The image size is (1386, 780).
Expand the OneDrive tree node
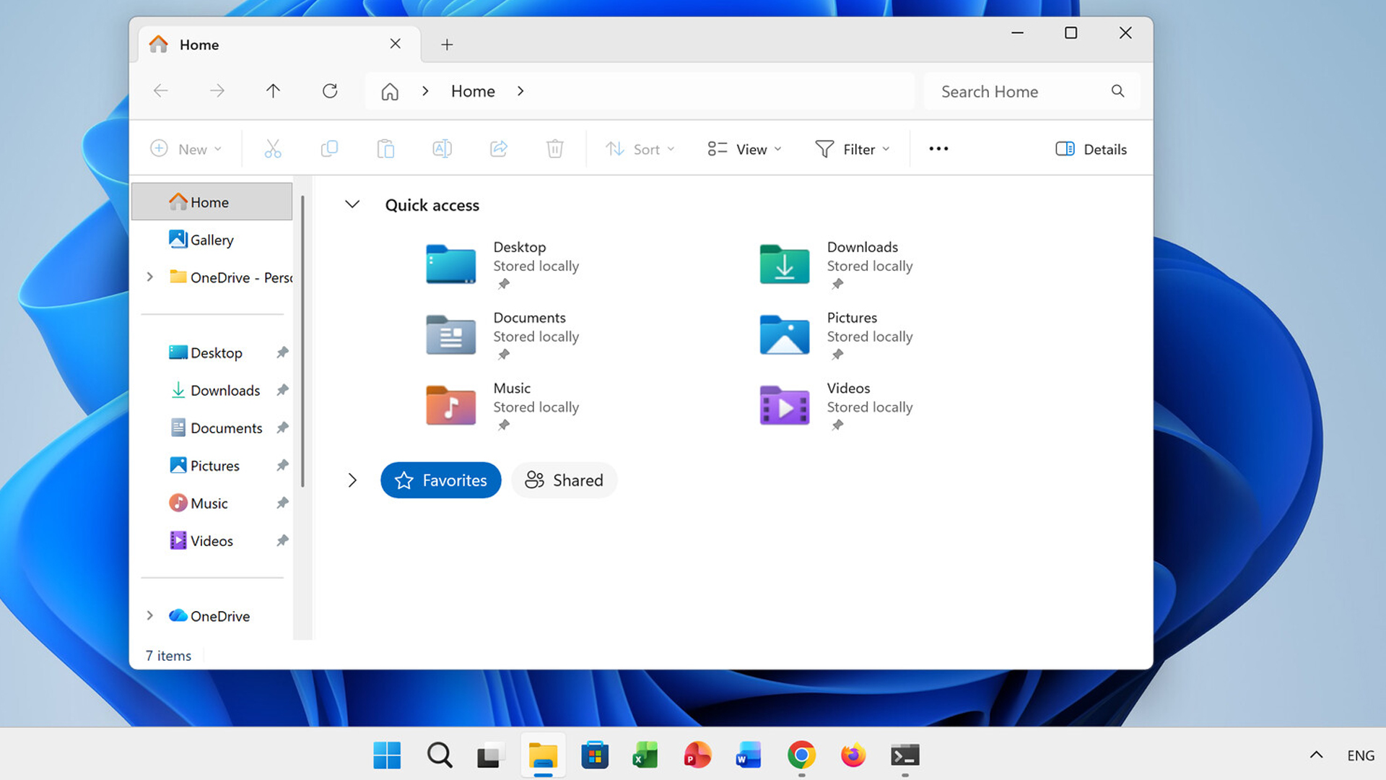coord(150,615)
